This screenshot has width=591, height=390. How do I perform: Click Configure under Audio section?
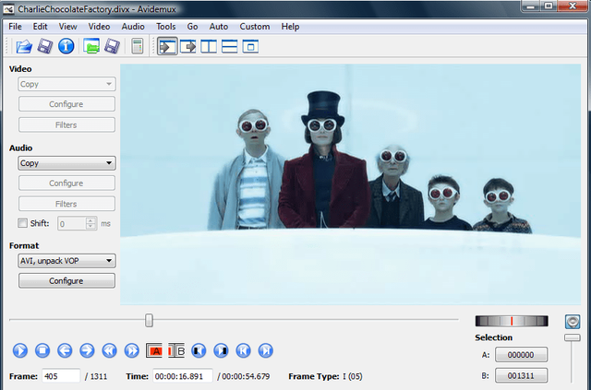click(x=66, y=183)
